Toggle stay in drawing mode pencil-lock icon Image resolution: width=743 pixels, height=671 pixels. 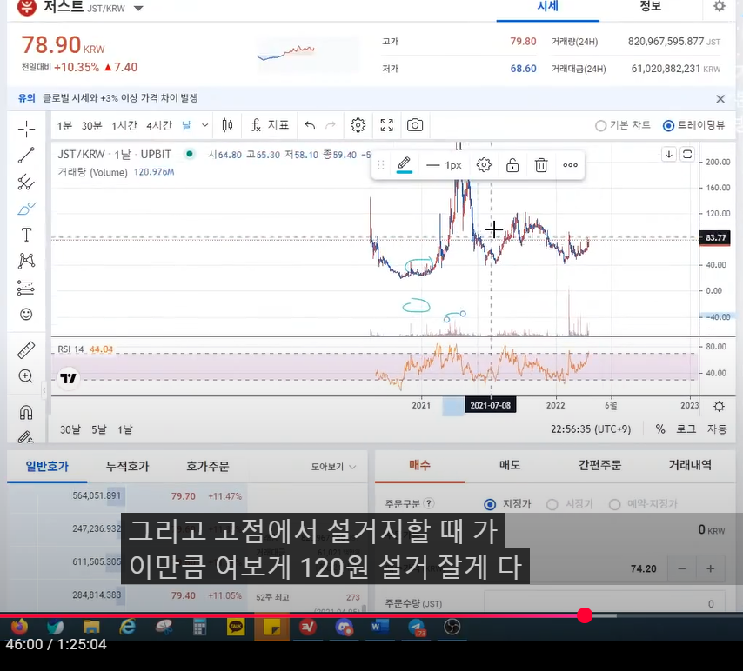[x=26, y=436]
